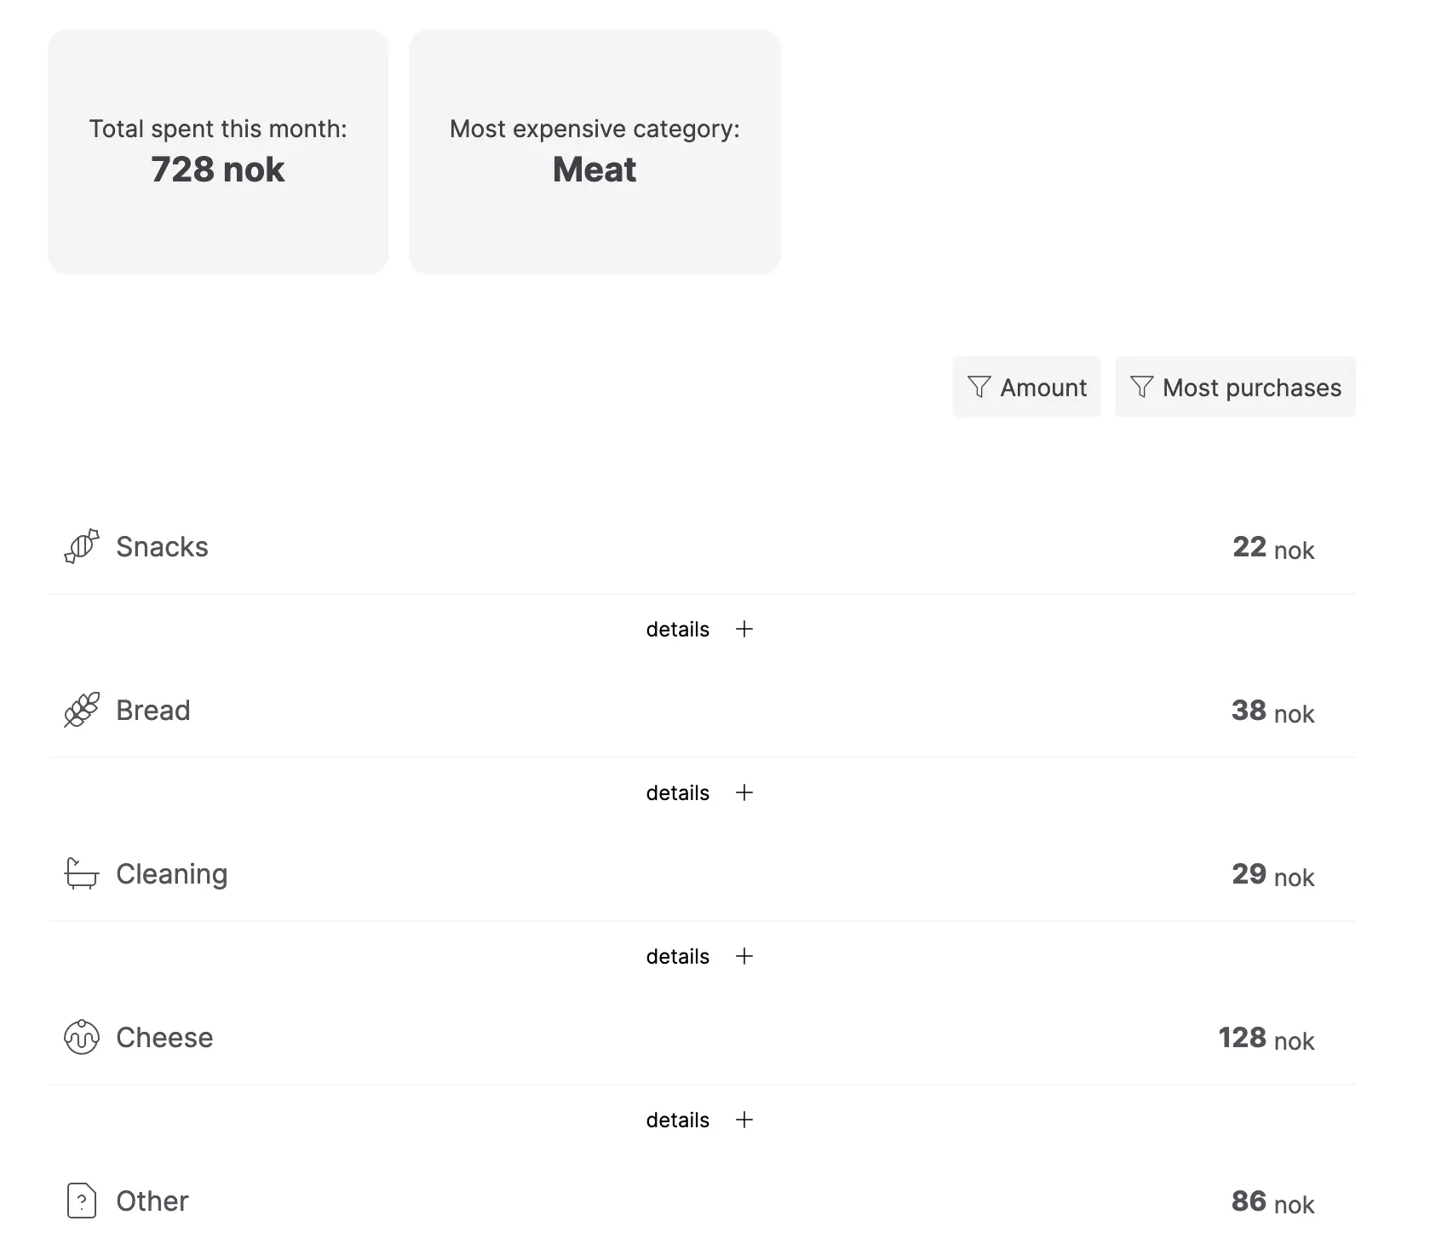Expand details under the Bread row
The height and width of the screenshot is (1244, 1453).
pyautogui.click(x=700, y=792)
